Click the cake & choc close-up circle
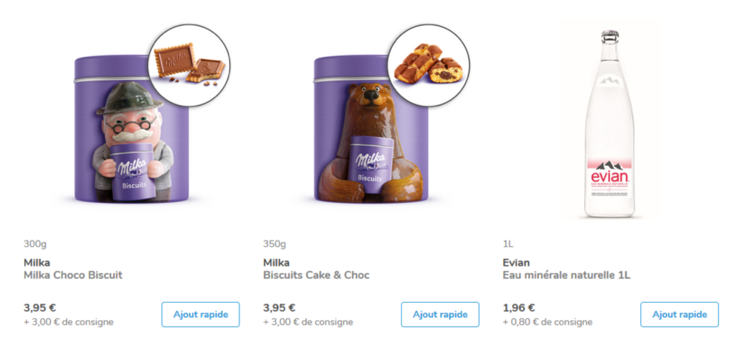 [x=428, y=65]
